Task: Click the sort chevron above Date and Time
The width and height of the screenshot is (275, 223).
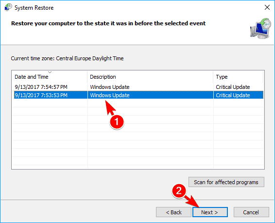Action: pos(50,72)
